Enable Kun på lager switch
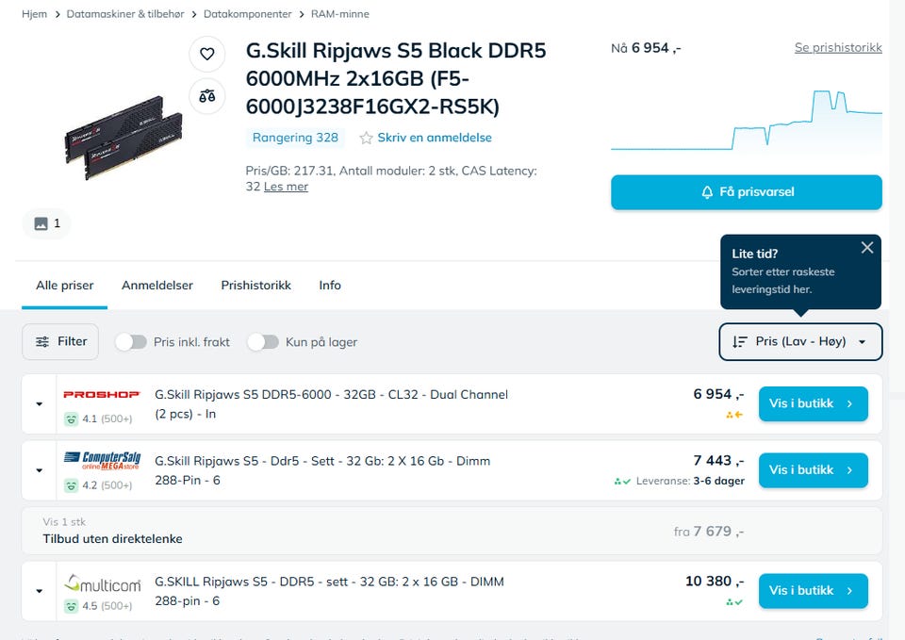This screenshot has width=905, height=640. coord(263,342)
